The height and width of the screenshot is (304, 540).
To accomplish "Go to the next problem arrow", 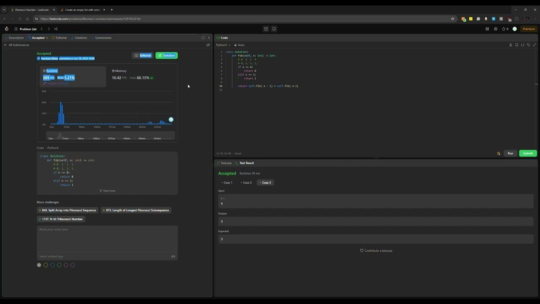I will [49, 29].
